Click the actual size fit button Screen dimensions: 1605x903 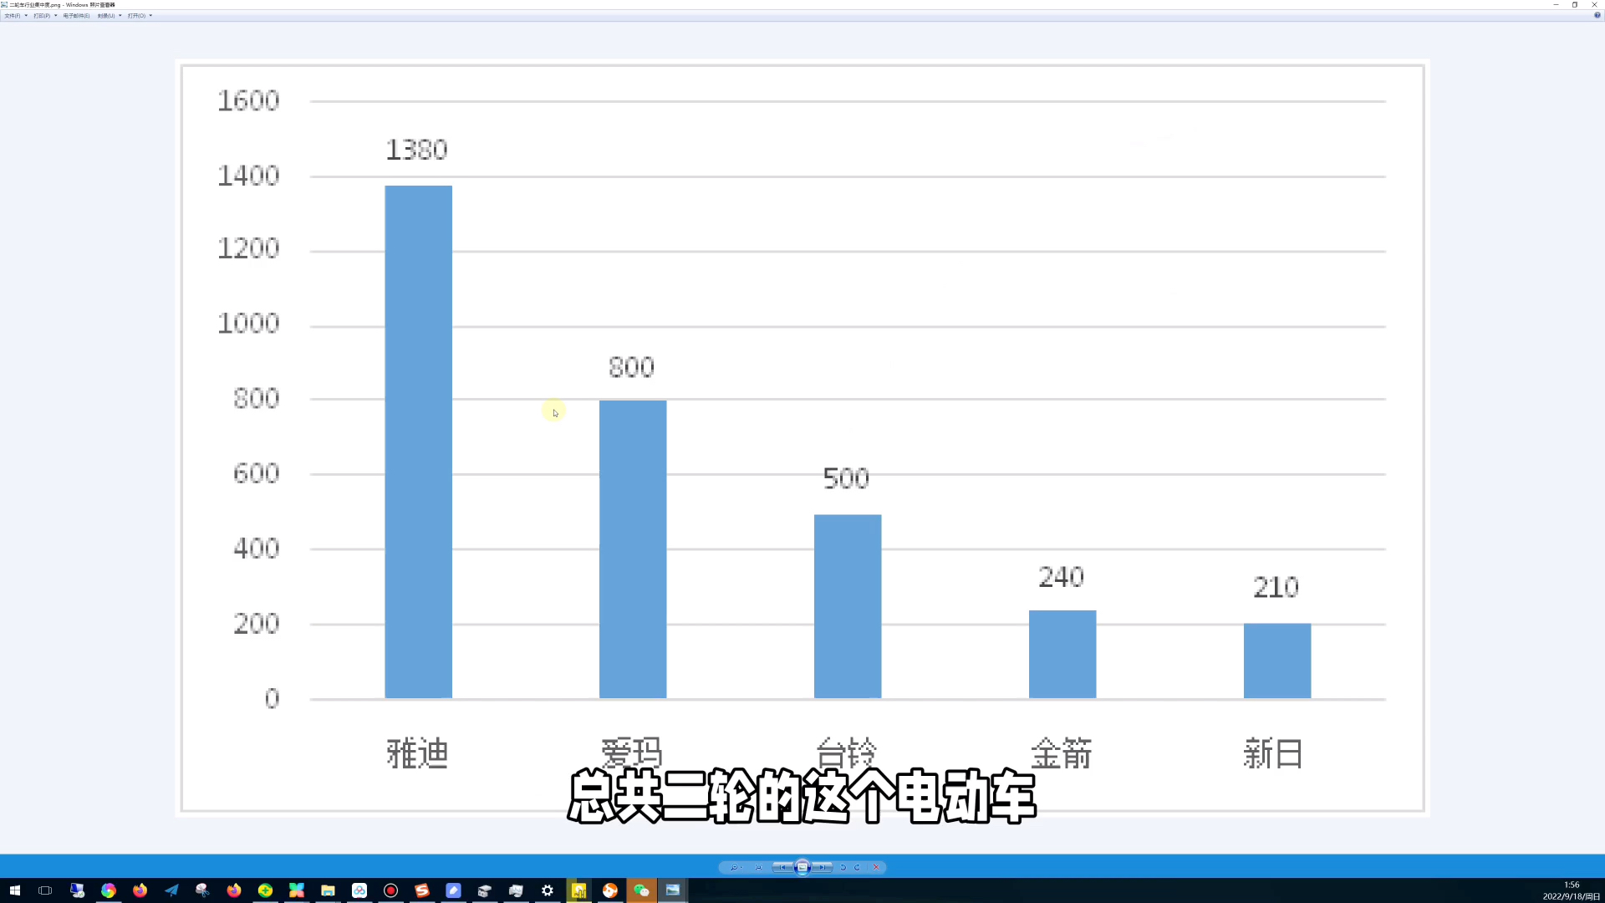pyautogui.click(x=758, y=867)
